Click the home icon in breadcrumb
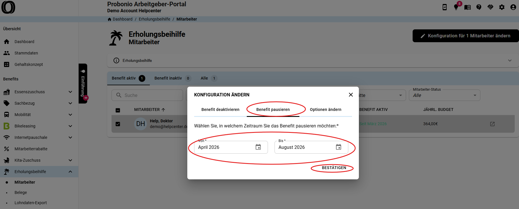The image size is (519, 209). pos(109,19)
